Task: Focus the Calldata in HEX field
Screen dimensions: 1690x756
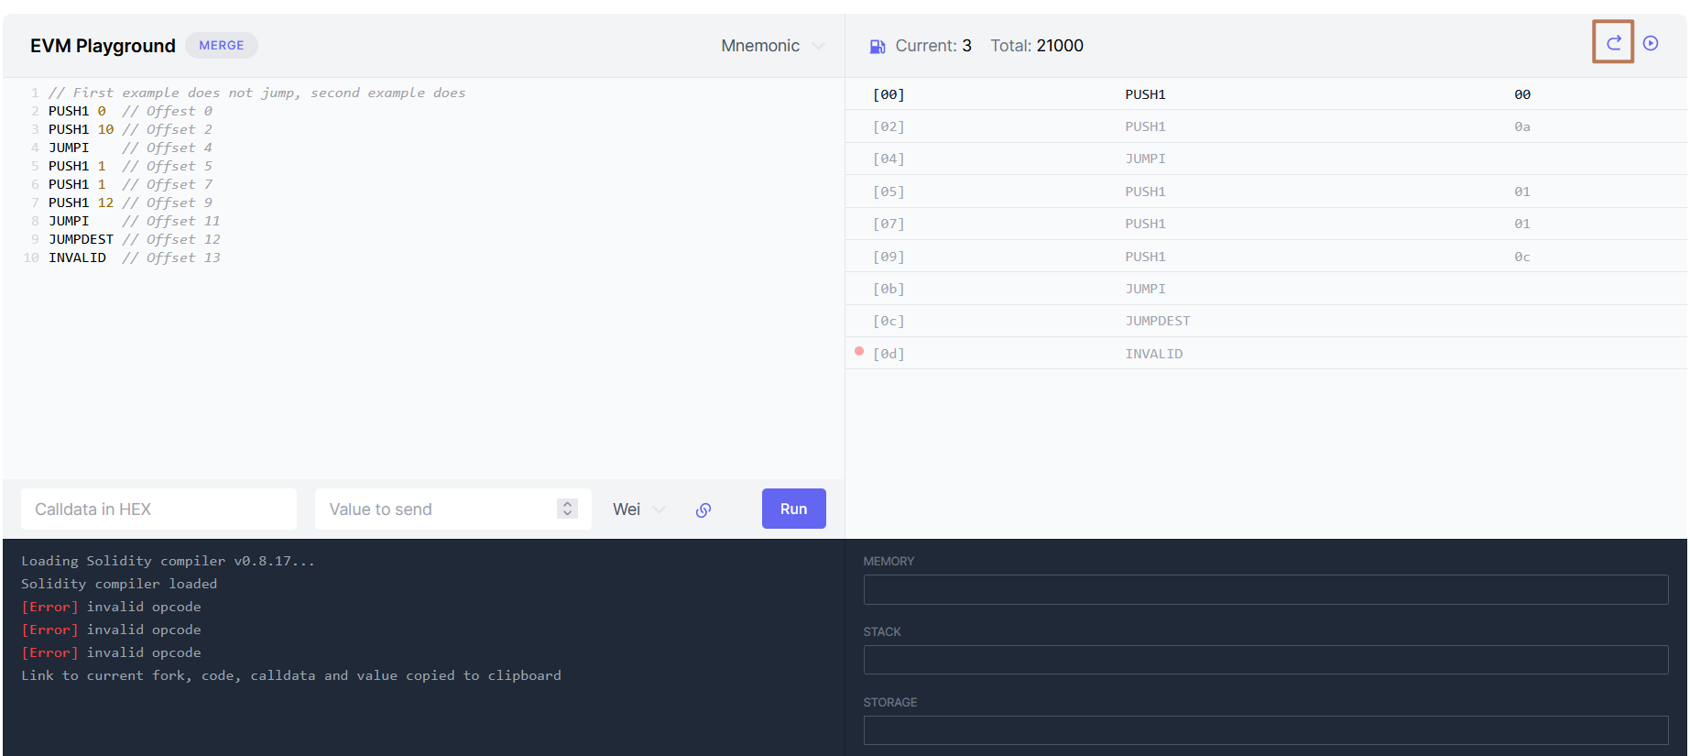Action: 158,509
